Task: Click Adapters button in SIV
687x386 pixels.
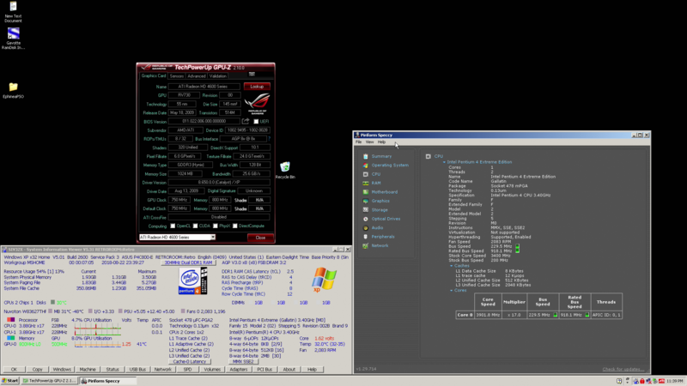Action: coord(239,370)
